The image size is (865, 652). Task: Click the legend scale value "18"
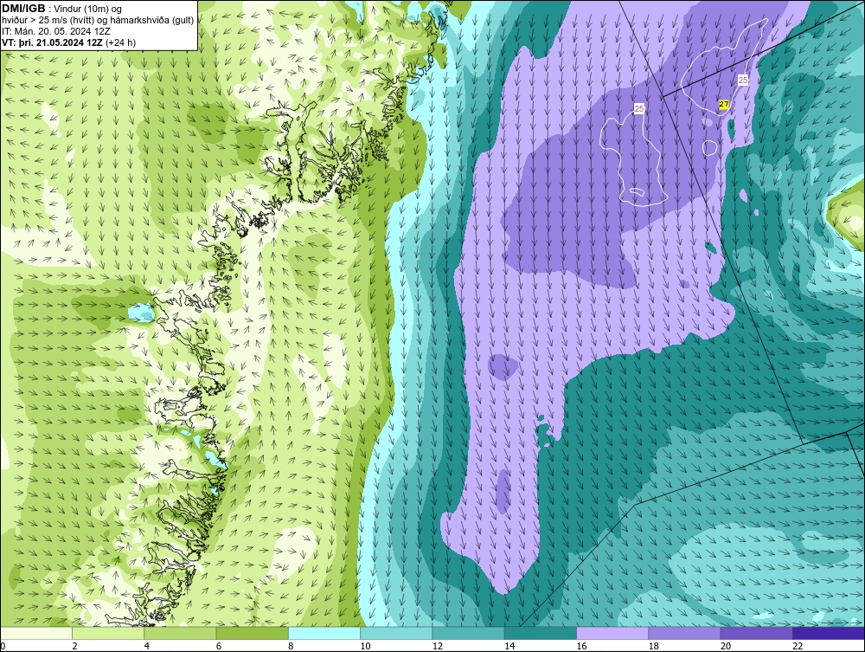[x=654, y=646]
